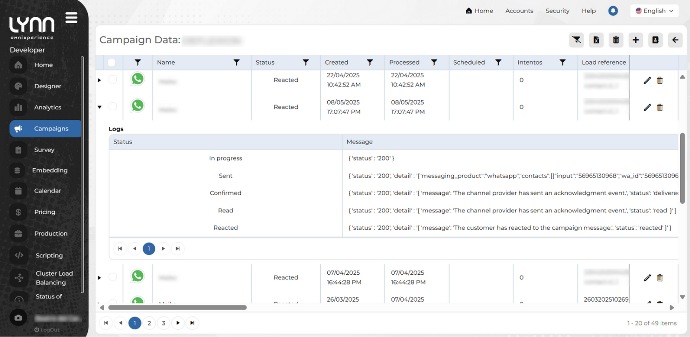Viewport: 690px width, 337px height.
Task: Click the camera icon at sidebar bottom
Action: 18,318
